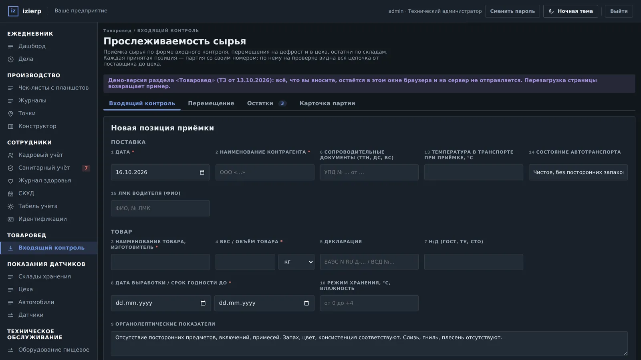Select the Журнал здоровья heart icon
The height and width of the screenshot is (360, 641).
[11, 181]
